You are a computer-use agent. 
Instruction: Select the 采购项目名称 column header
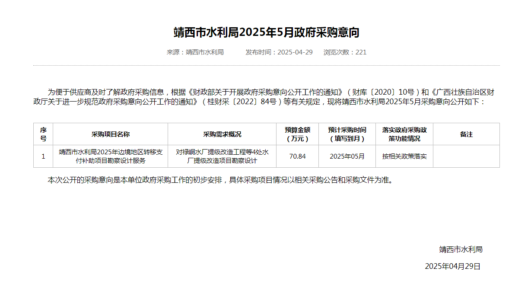[x=110, y=134]
